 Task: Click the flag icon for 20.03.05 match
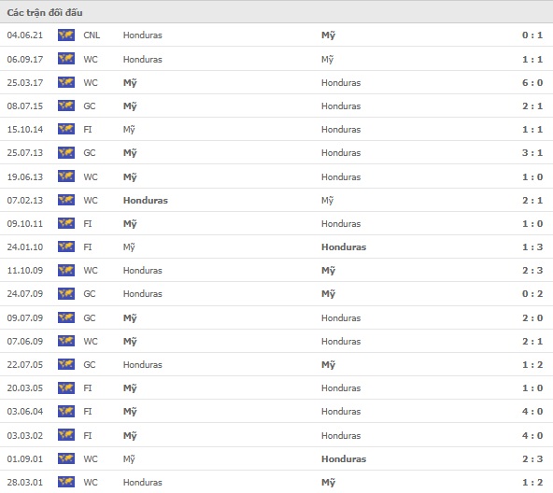[x=66, y=387]
